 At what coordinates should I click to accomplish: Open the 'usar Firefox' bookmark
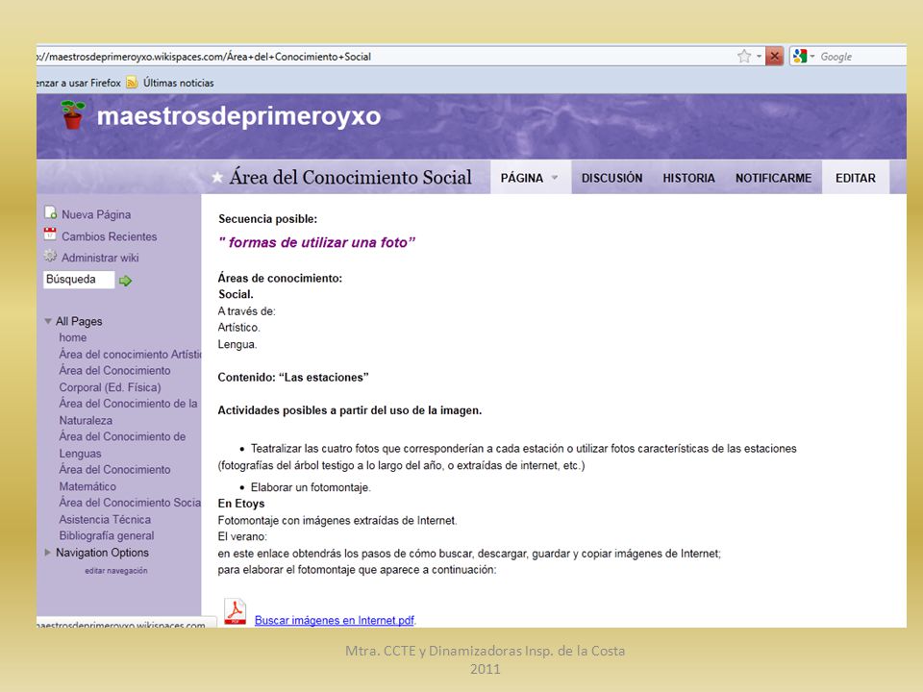(79, 83)
